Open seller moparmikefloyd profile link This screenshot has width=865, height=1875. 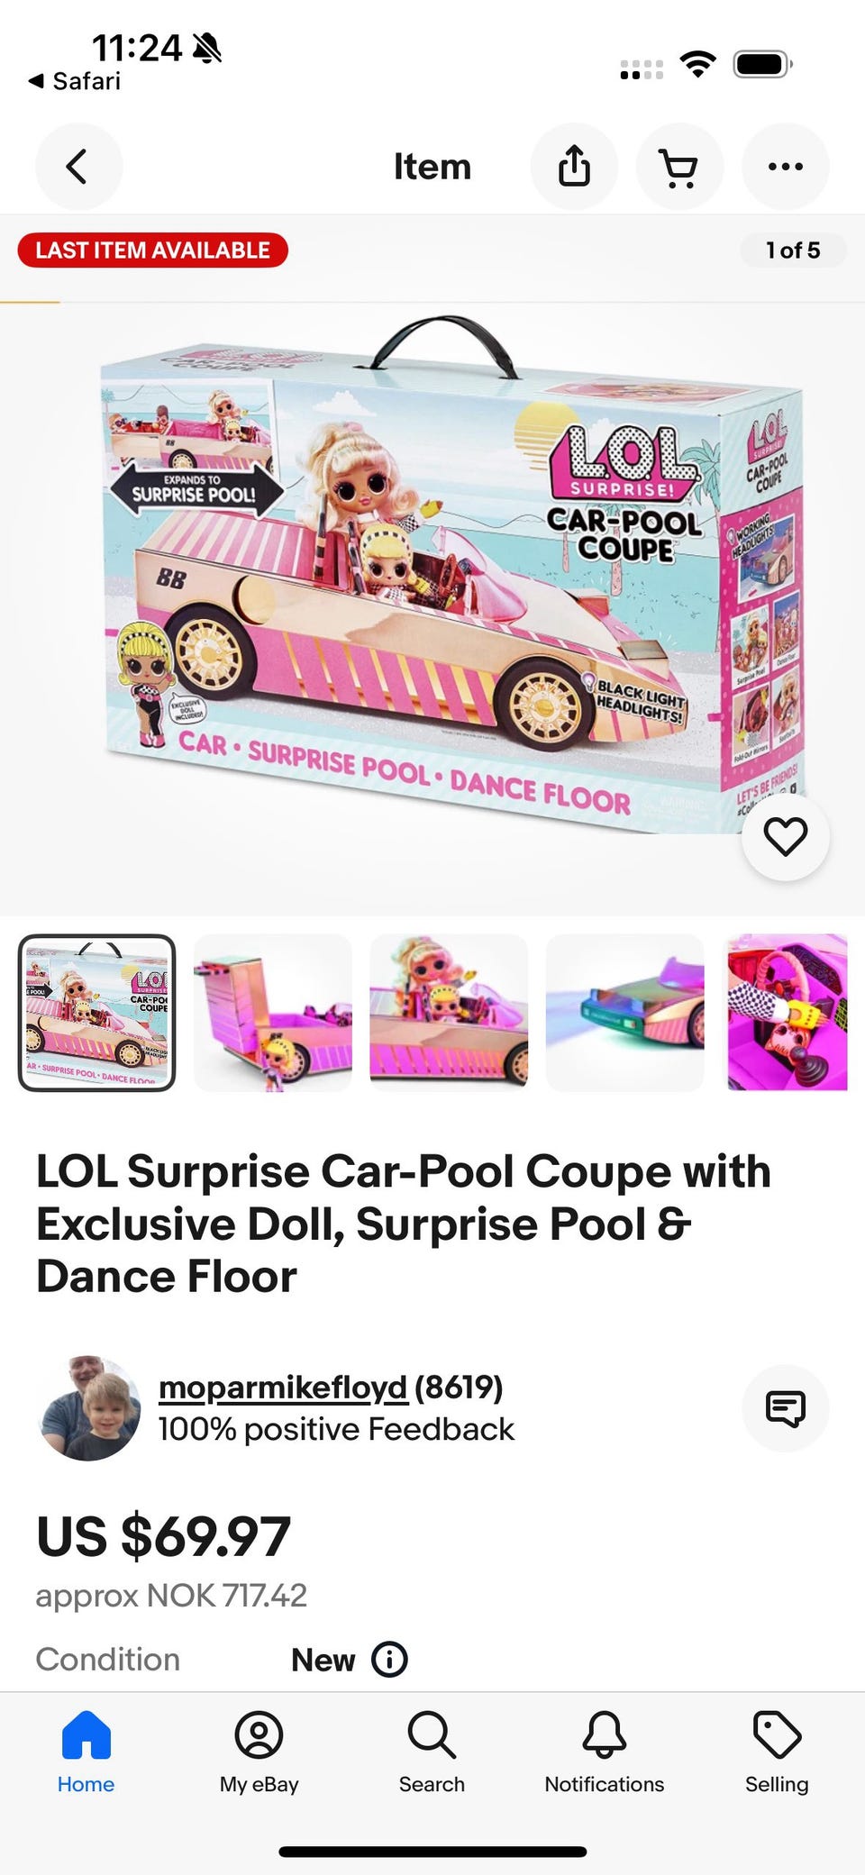[283, 1388]
